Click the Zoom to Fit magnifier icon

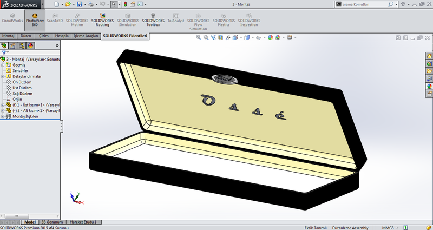199,38
